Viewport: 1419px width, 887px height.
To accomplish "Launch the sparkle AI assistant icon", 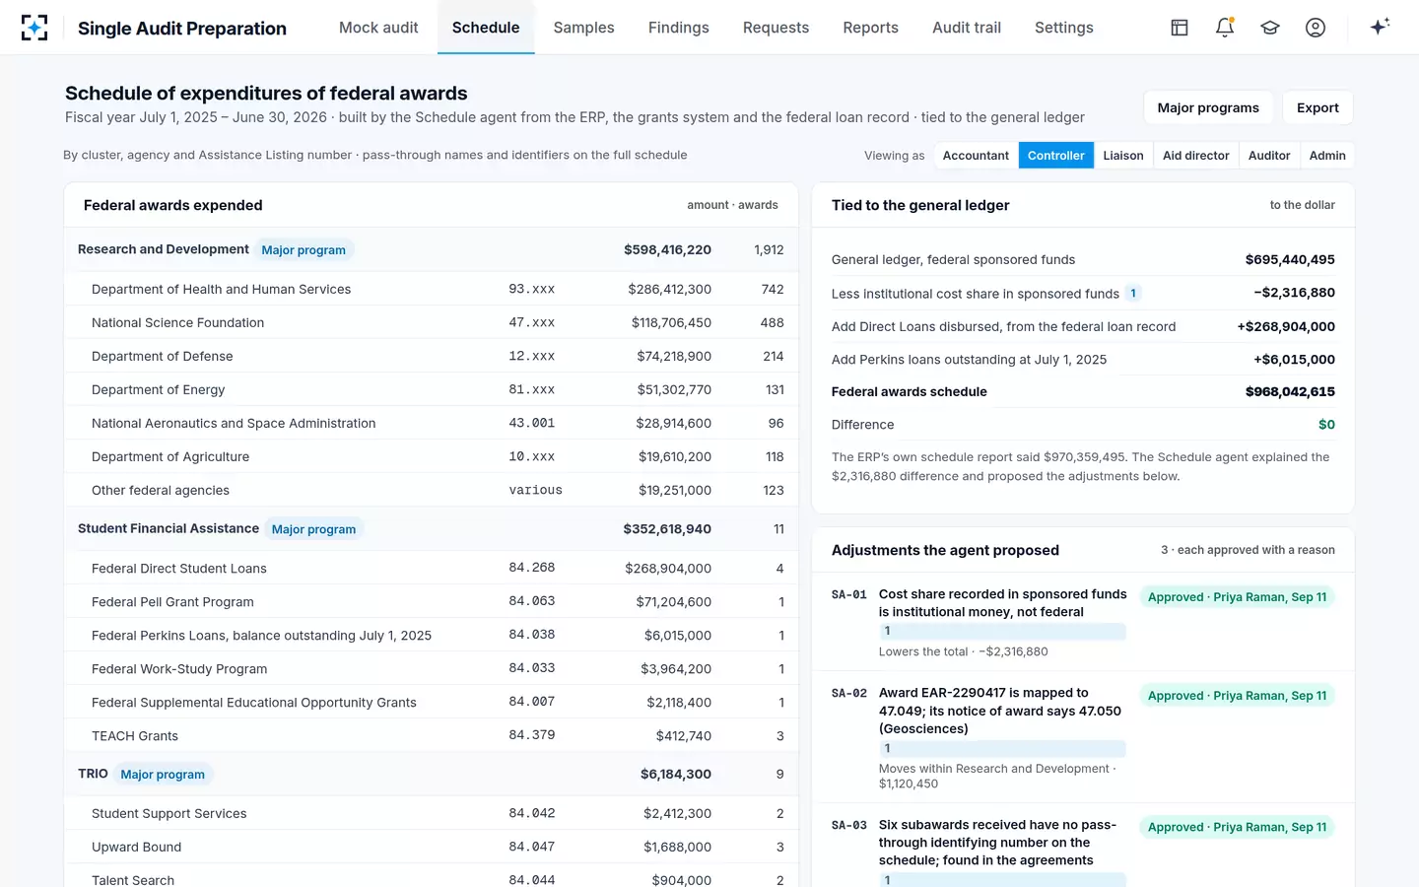I will point(1380,27).
